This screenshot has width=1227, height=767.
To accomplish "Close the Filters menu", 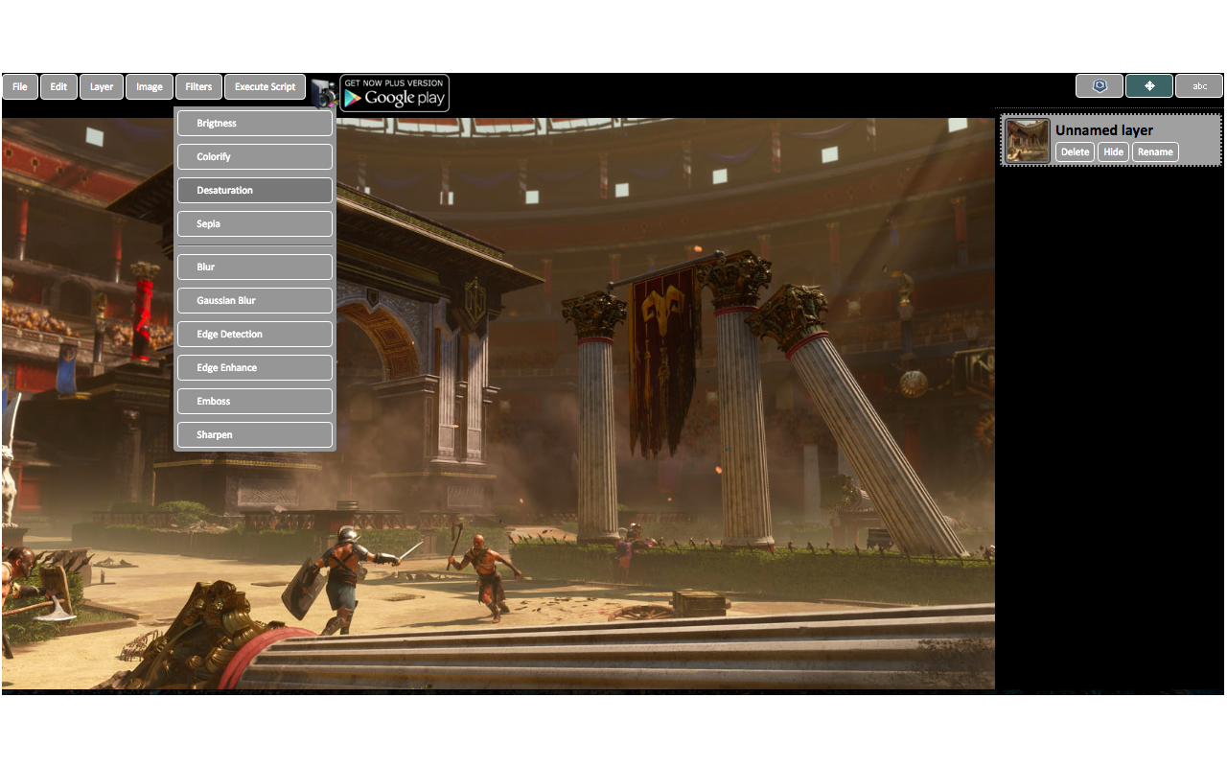I will pyautogui.click(x=198, y=86).
